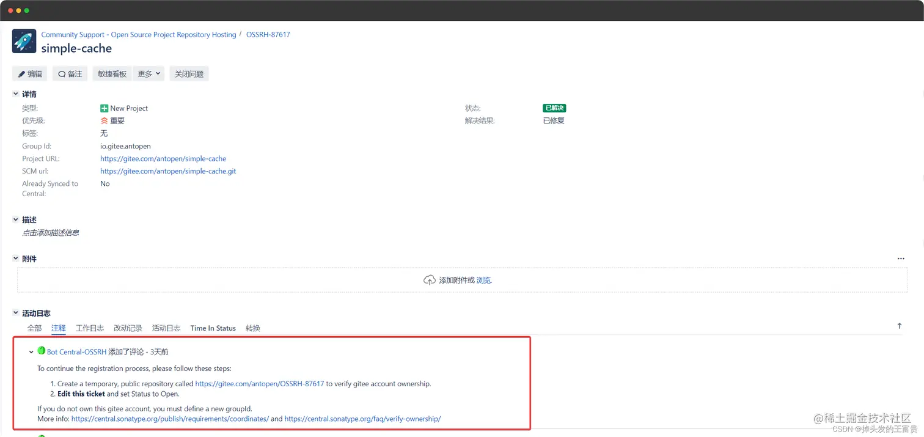The height and width of the screenshot is (437, 924).
Task: Click the Resolved (已解决) status badge
Action: [x=554, y=108]
